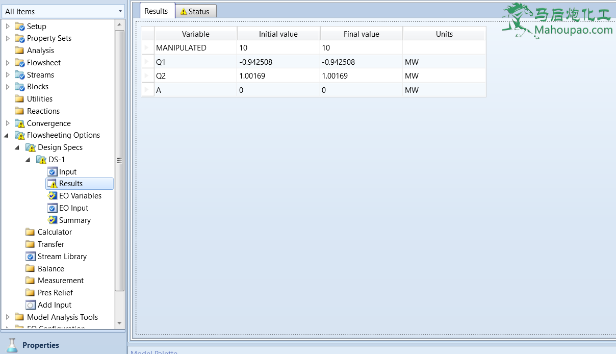The width and height of the screenshot is (616, 354).
Task: Open the Summary item under DS-1
Action: (x=74, y=220)
